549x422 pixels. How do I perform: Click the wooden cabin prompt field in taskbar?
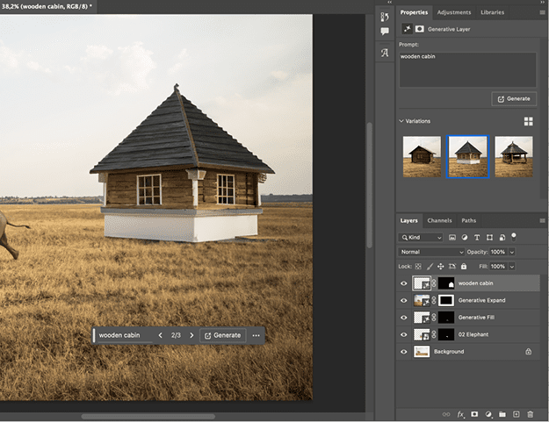(x=125, y=335)
